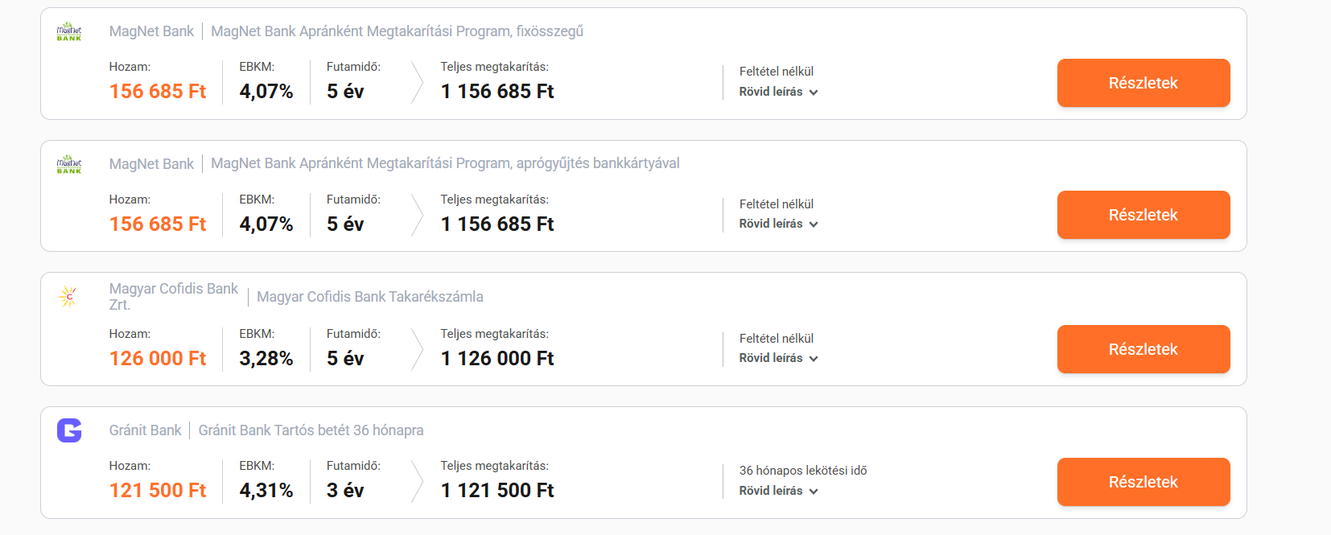Click MagNet Bank name in the aprógyűjtés bankkártyával offer
Viewport: 1331px width, 535px height.
click(151, 164)
